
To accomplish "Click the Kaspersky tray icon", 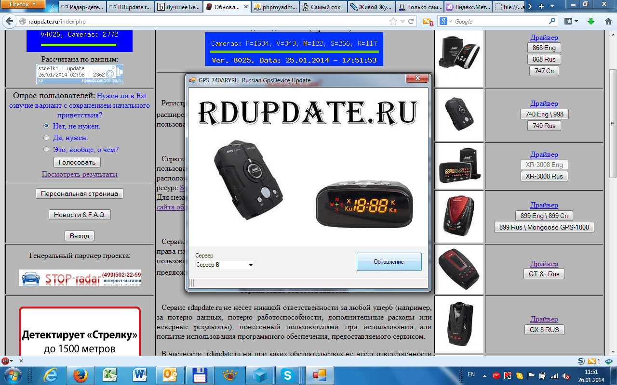I will [x=508, y=376].
